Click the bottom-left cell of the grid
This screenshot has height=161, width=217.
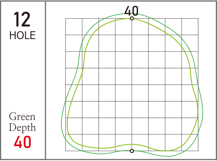[74, 143]
